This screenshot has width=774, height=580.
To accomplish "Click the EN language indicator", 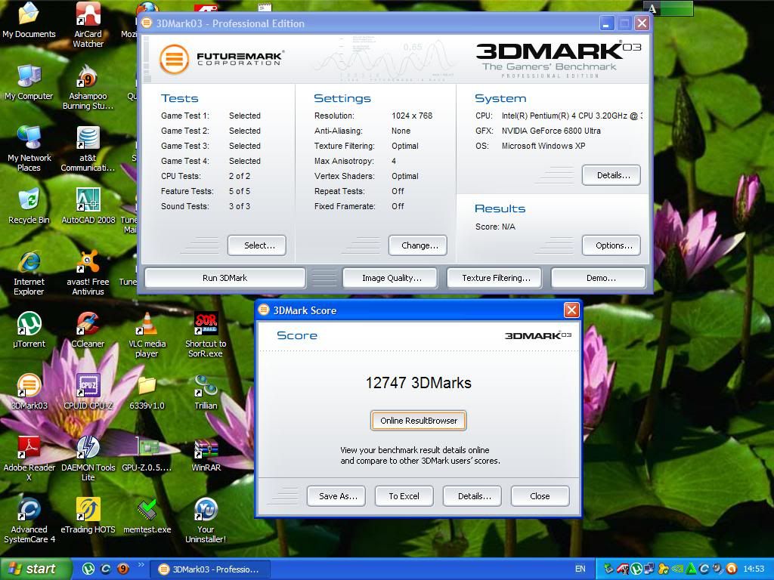I will [x=580, y=569].
